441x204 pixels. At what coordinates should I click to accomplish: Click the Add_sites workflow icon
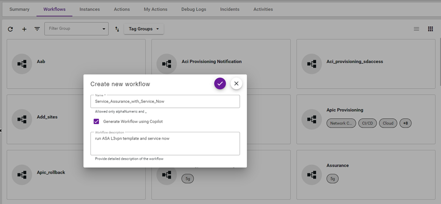coord(22,119)
